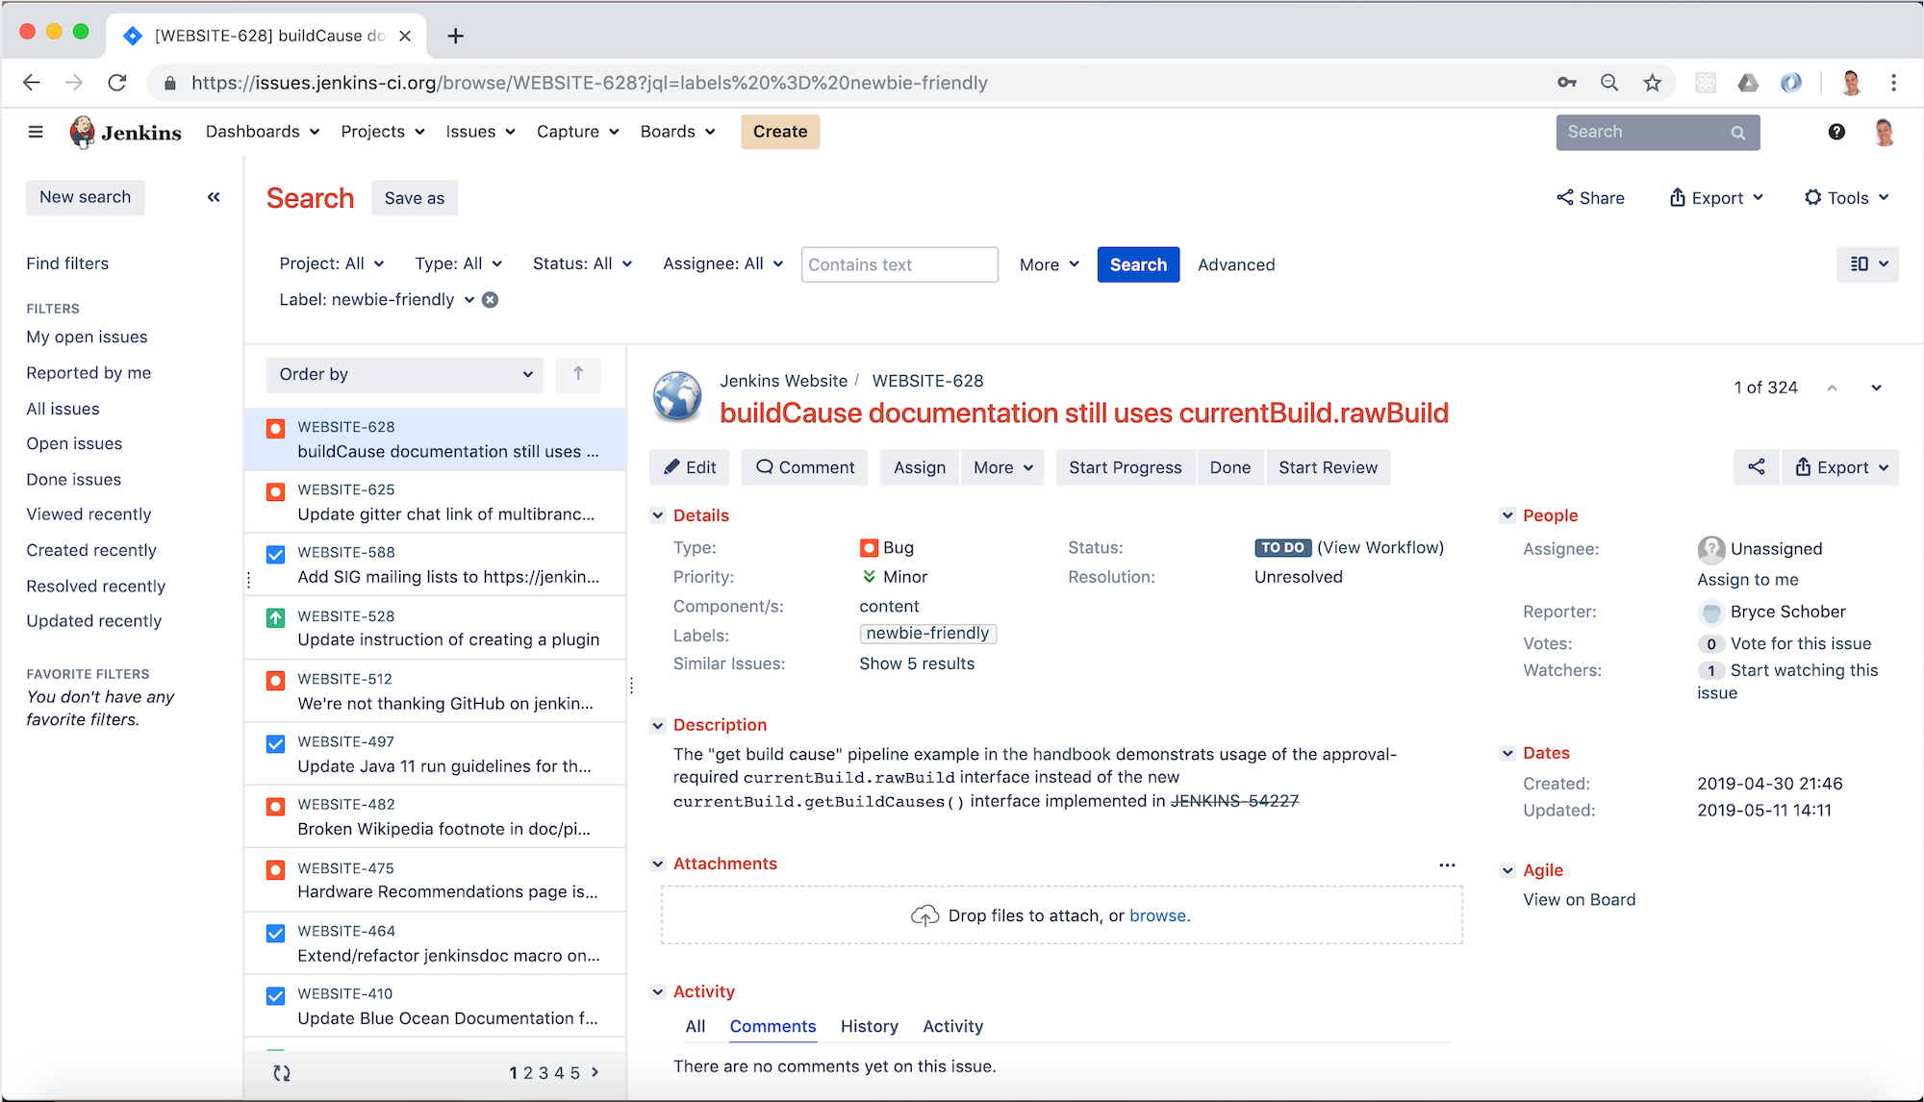Switch to History activity tab
This screenshot has width=1924, height=1102.
[868, 1025]
